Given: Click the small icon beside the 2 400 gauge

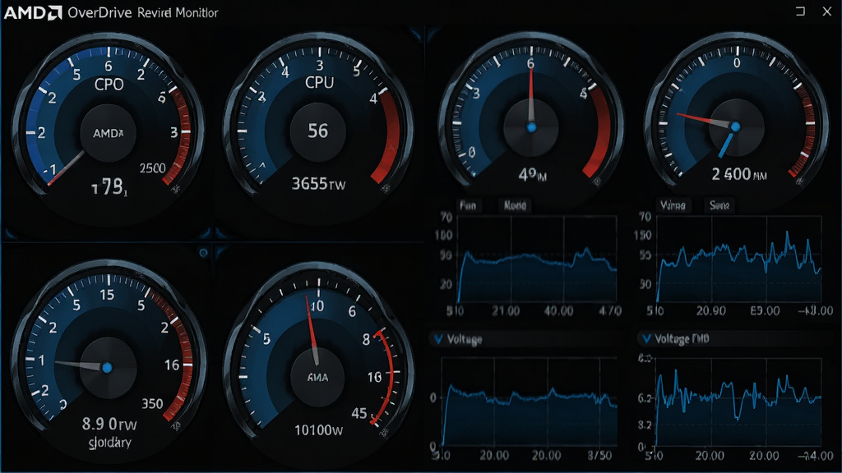Looking at the screenshot, I should [x=799, y=181].
